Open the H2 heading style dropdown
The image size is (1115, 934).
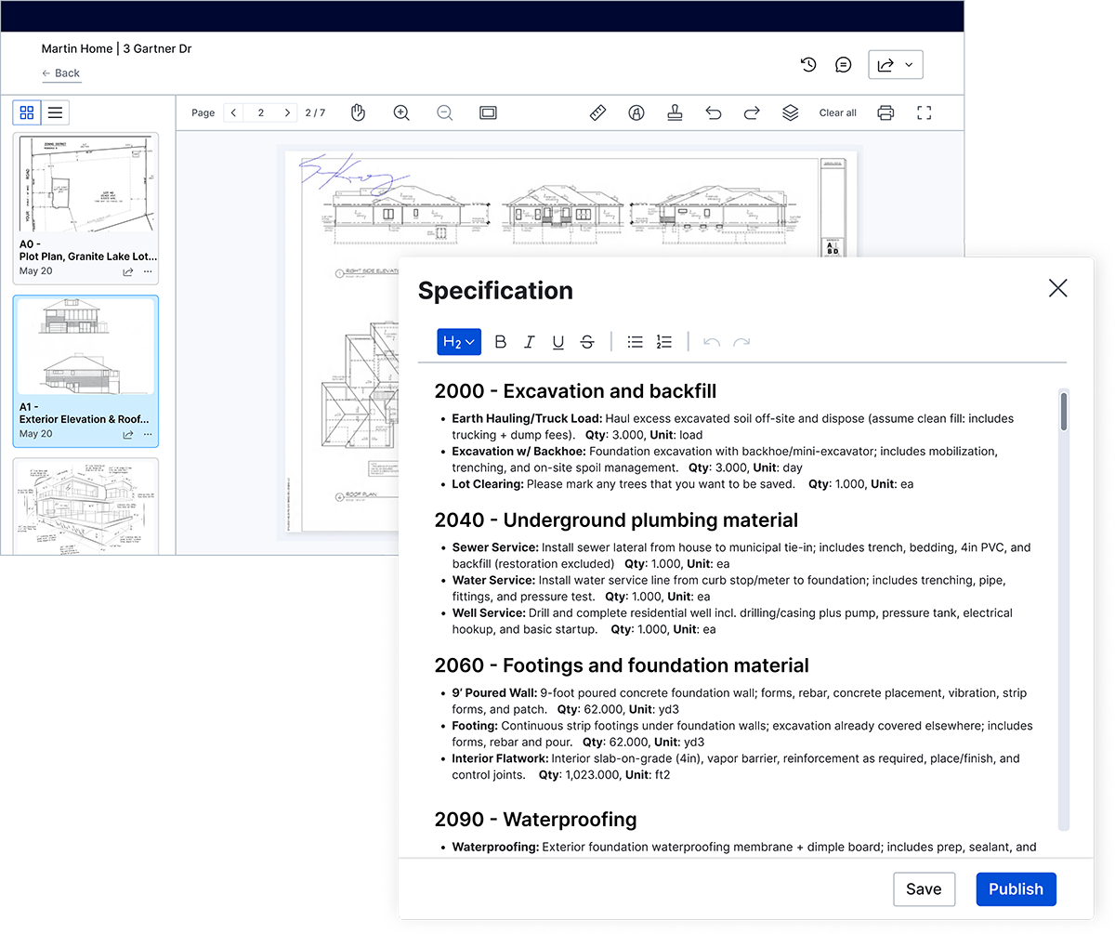coord(459,342)
